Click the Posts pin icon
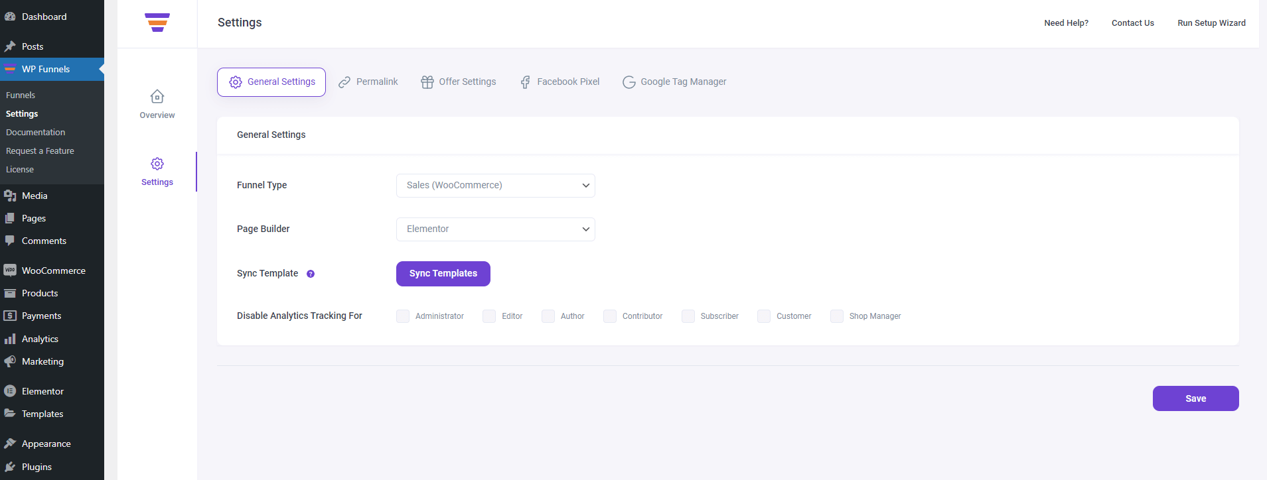 10,46
